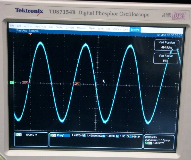Screen dimensions: 191x160
Task: Select the Vert Factor field
Action: pos(166,58)
